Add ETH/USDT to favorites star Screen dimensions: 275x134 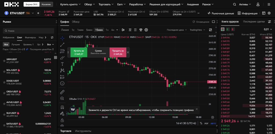pyautogui.click(x=38, y=13)
